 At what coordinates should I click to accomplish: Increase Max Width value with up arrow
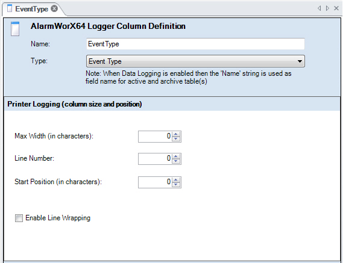click(176, 134)
